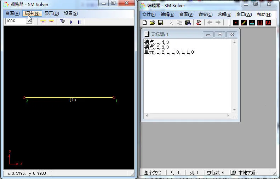Open the 命令(C) menu in editor
Screen dimensions: 280x179
tap(205, 14)
